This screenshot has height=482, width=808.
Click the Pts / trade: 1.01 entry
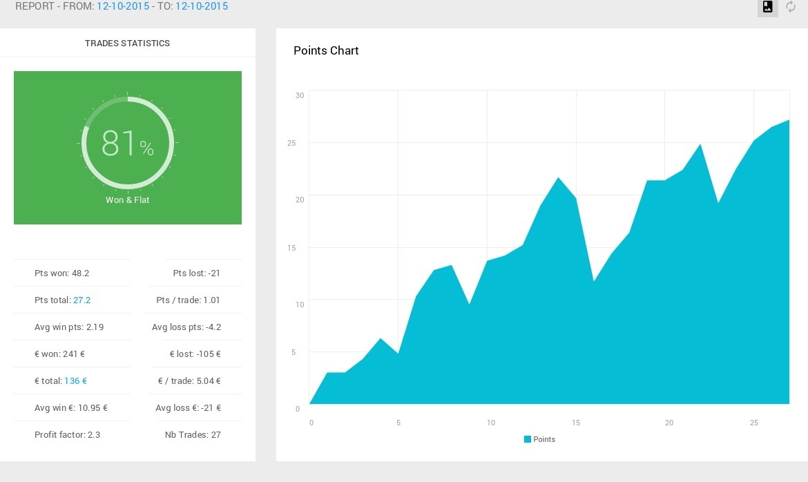188,300
